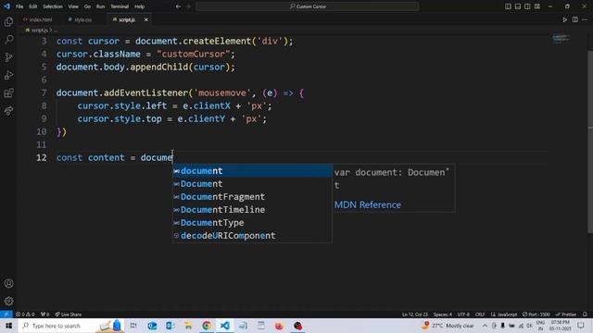Go to line via Ln 12, Col 23

[415, 314]
